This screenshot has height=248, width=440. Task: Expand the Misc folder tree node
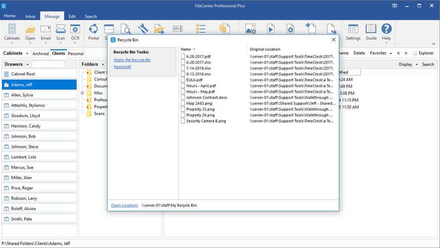tap(82, 93)
